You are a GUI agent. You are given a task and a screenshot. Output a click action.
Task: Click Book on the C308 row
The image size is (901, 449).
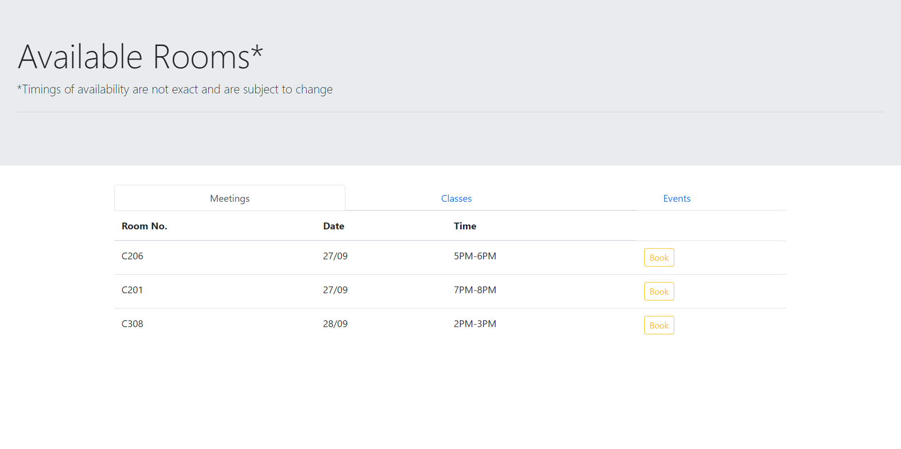point(659,325)
